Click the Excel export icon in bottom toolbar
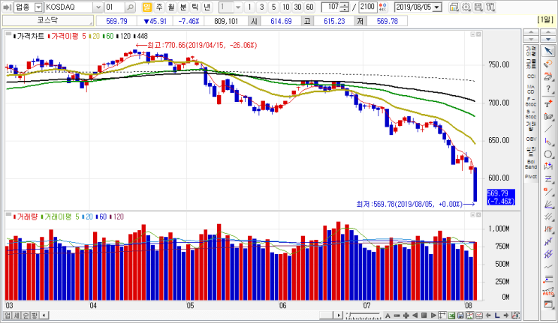Image resolution: width=558 pixels, height=323 pixels. coord(451,316)
